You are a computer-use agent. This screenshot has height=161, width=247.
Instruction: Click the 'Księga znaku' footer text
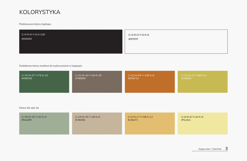coord(204,149)
